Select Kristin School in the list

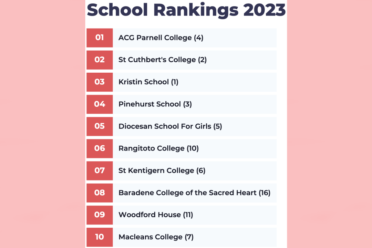point(148,82)
